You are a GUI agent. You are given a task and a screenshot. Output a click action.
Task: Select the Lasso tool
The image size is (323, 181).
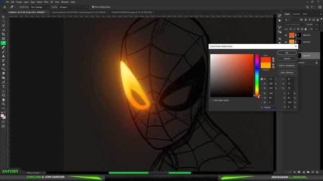pyautogui.click(x=4, y=26)
